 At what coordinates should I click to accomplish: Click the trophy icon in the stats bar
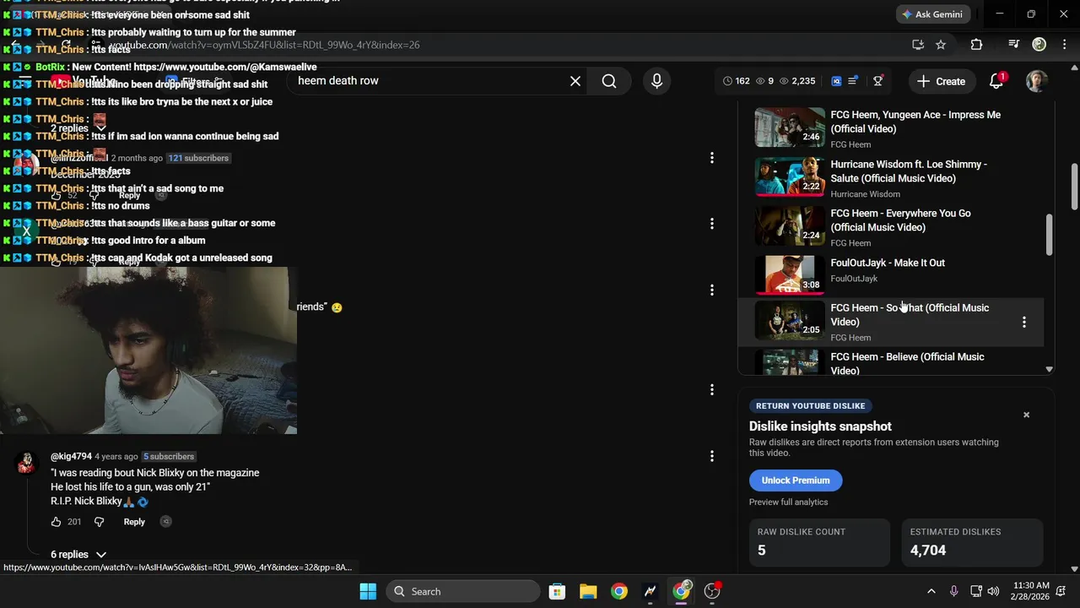pos(878,81)
